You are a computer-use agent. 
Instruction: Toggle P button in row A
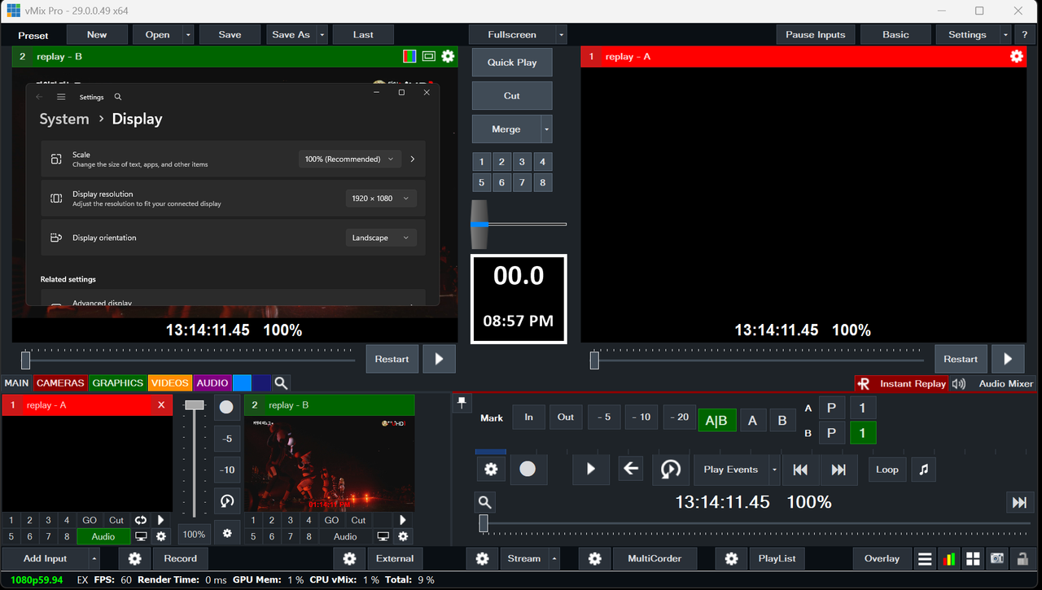tap(831, 408)
